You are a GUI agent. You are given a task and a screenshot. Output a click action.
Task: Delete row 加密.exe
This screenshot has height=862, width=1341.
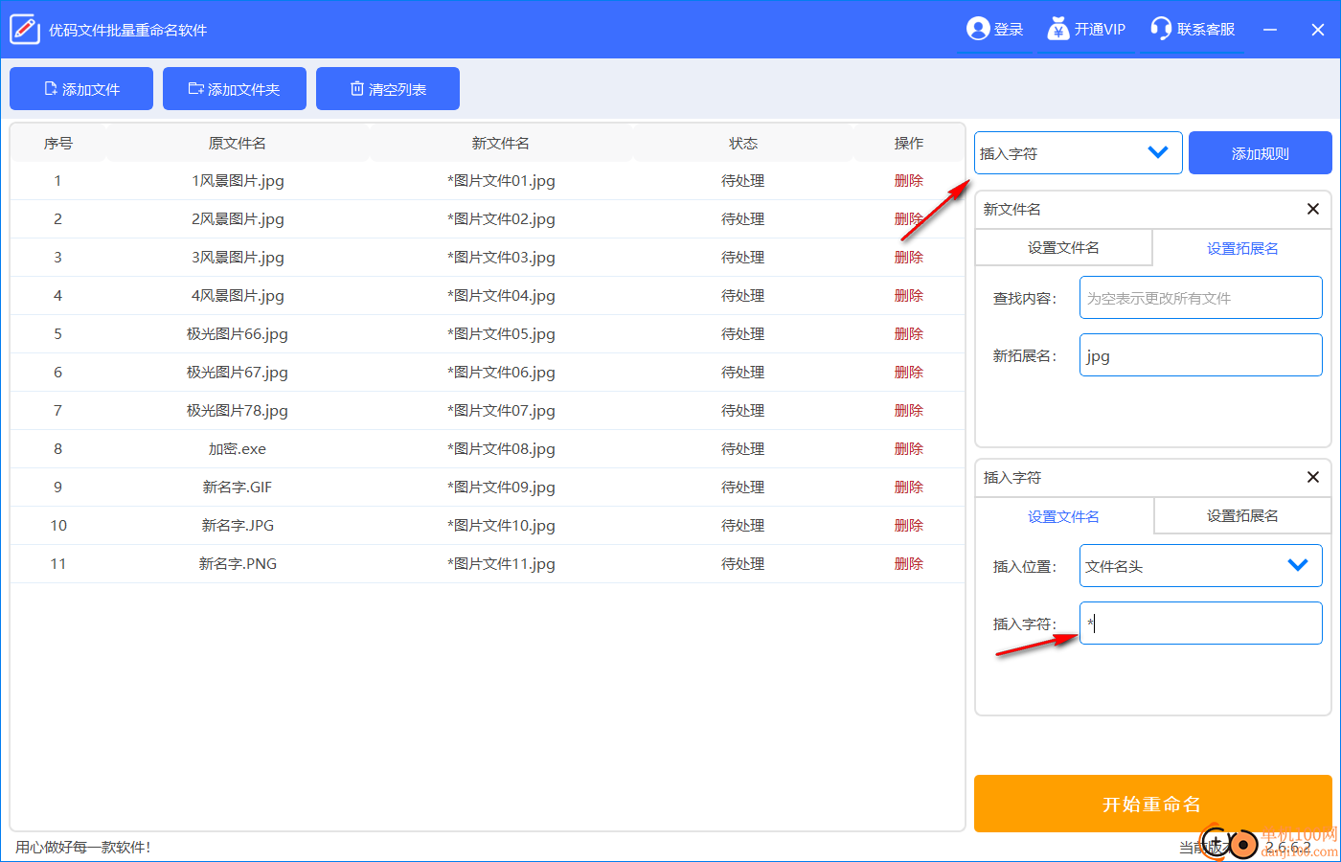pyautogui.click(x=909, y=449)
